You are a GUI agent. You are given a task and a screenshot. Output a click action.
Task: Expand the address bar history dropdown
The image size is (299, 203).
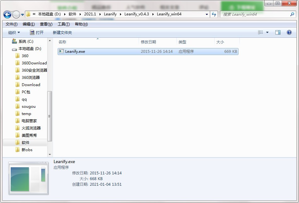pyautogui.click(x=207, y=14)
